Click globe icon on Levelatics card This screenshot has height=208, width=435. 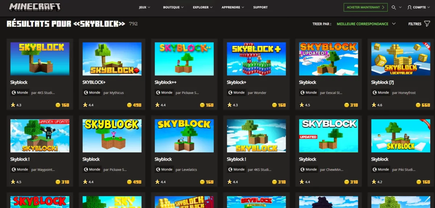tap(158, 169)
